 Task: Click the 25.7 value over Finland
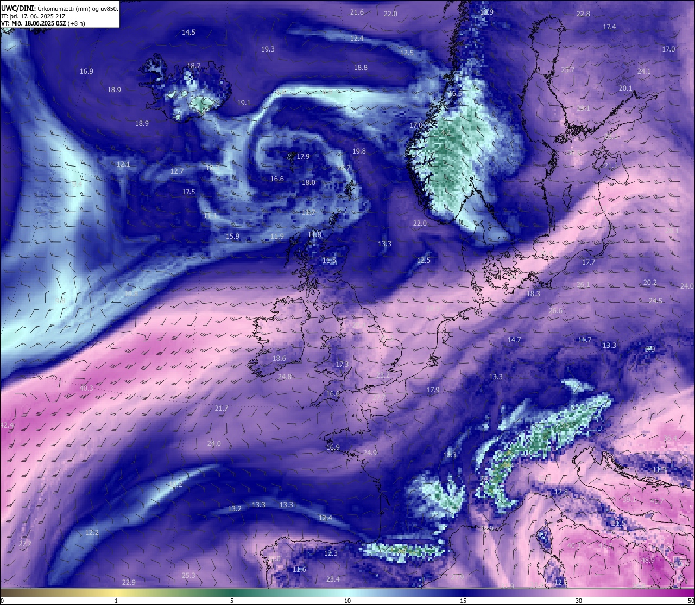pyautogui.click(x=567, y=69)
